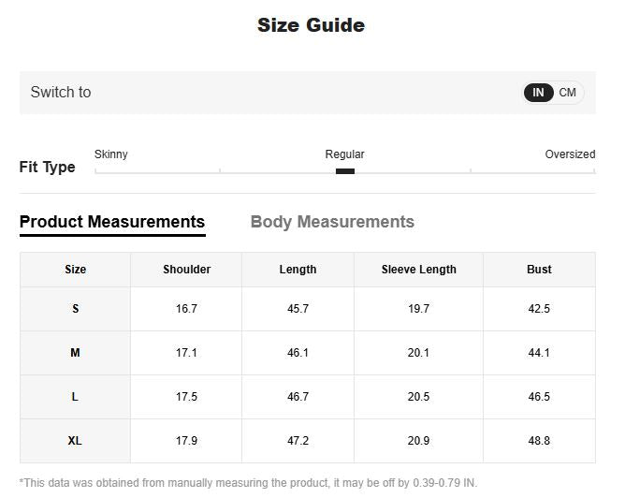Screen dimensions: 625x498
Task: Click the Switch to label
Action: coord(61,92)
